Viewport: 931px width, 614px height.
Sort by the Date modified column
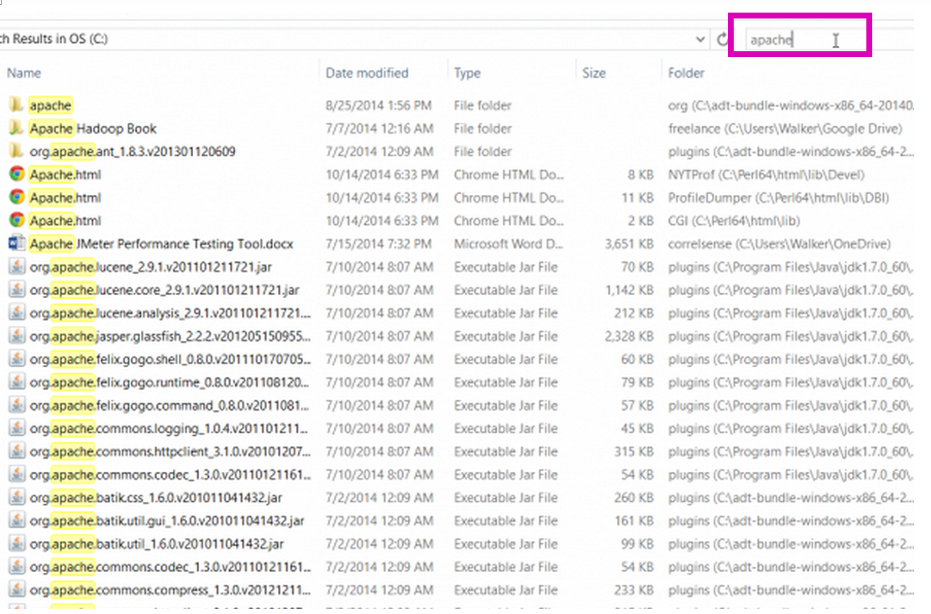(367, 73)
